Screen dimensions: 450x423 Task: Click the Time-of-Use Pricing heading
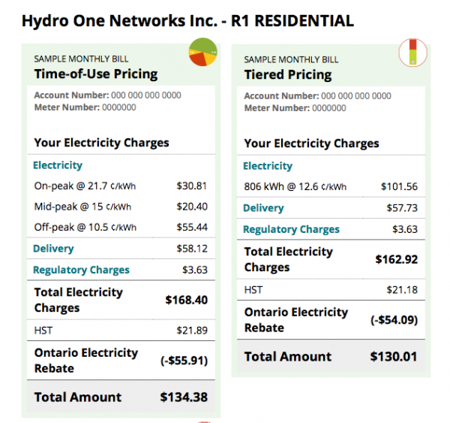(96, 74)
